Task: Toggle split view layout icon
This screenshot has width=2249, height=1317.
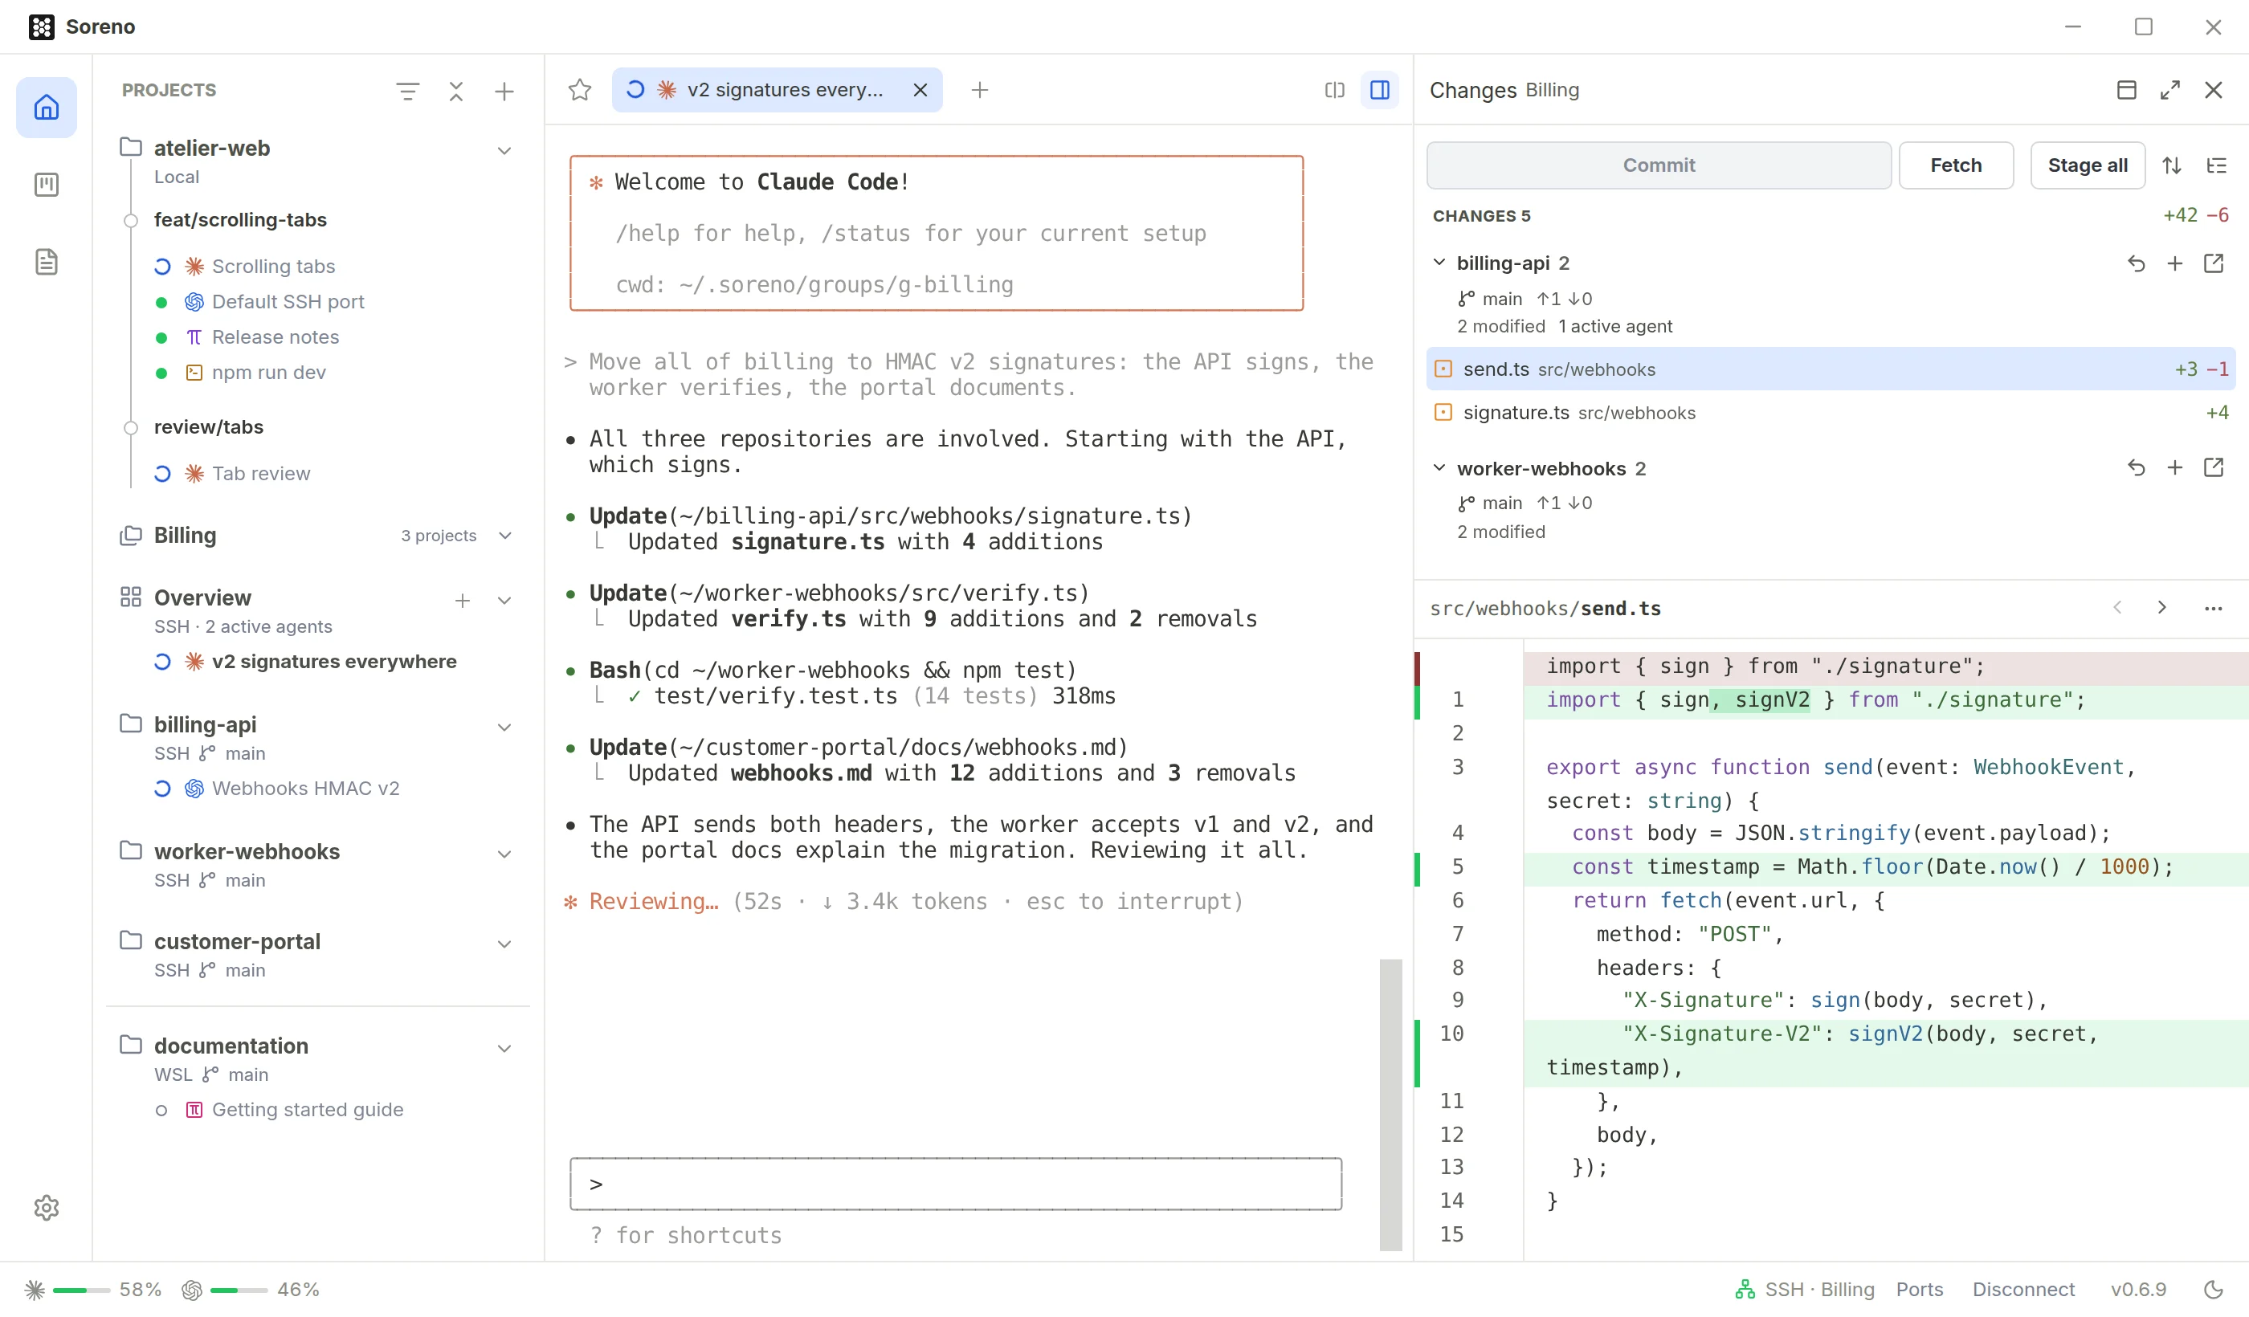Action: 1334,90
